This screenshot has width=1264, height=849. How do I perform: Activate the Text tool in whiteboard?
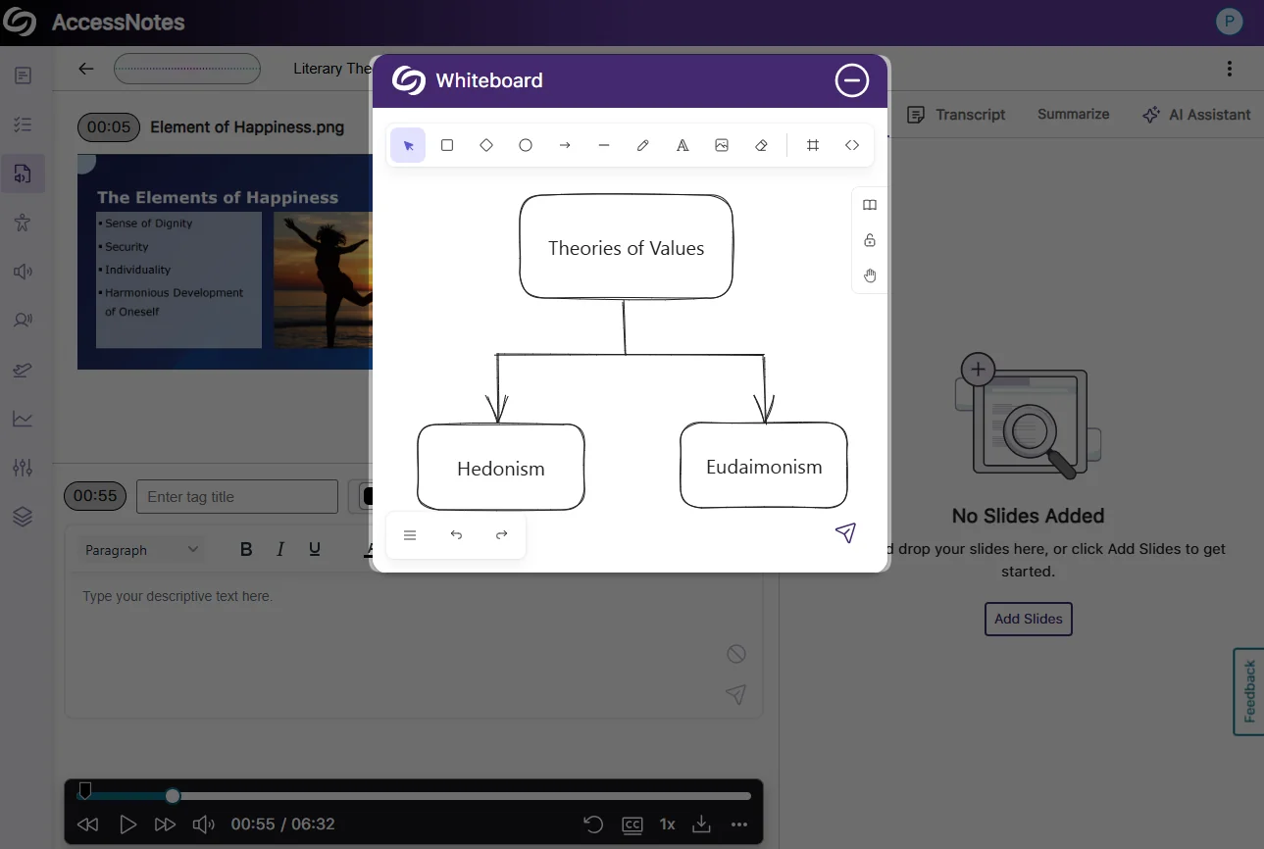point(683,145)
